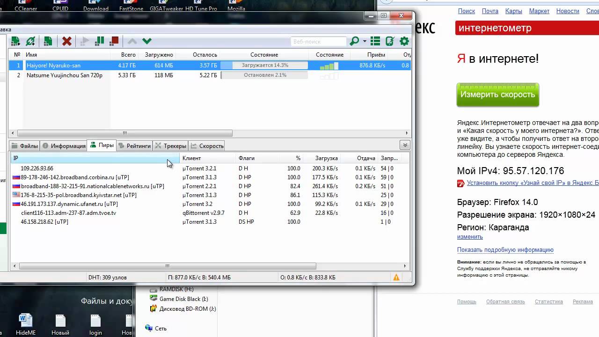The width and height of the screenshot is (599, 337).
Task: Sort peers by IP column header
Action: coord(95,158)
